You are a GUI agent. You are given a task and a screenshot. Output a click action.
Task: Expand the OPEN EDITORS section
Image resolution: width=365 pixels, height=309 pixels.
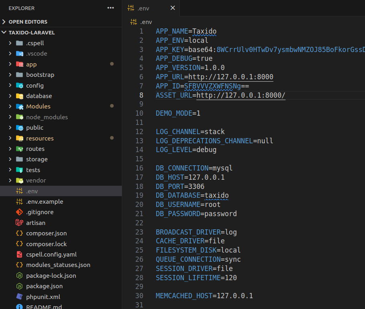[28, 22]
